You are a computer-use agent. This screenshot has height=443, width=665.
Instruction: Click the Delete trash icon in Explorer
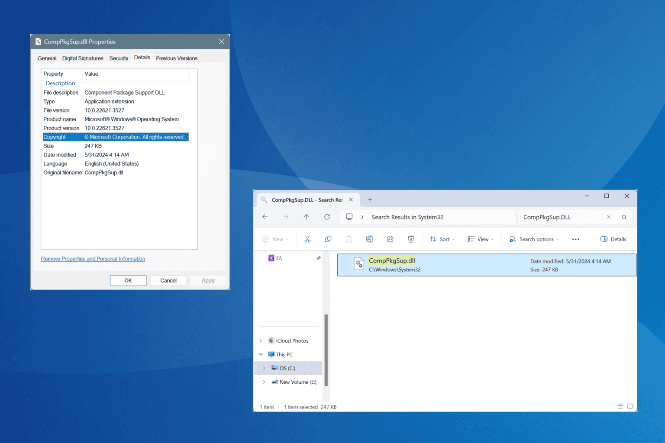click(411, 239)
